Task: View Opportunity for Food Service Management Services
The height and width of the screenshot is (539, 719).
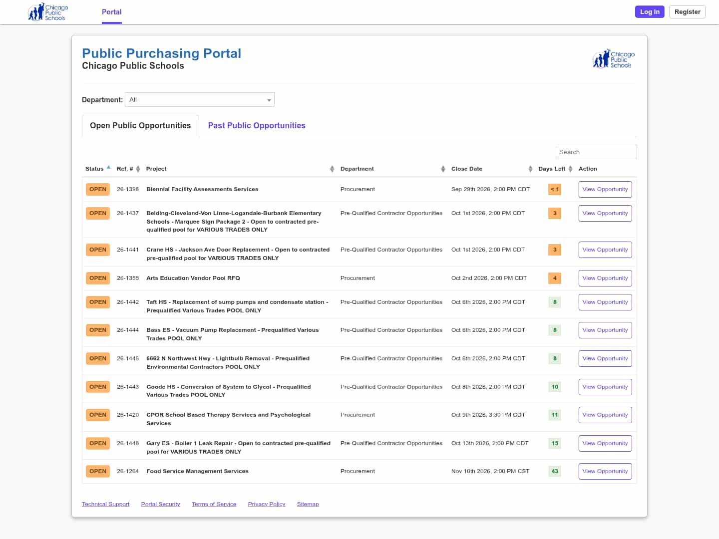Action: (605, 472)
